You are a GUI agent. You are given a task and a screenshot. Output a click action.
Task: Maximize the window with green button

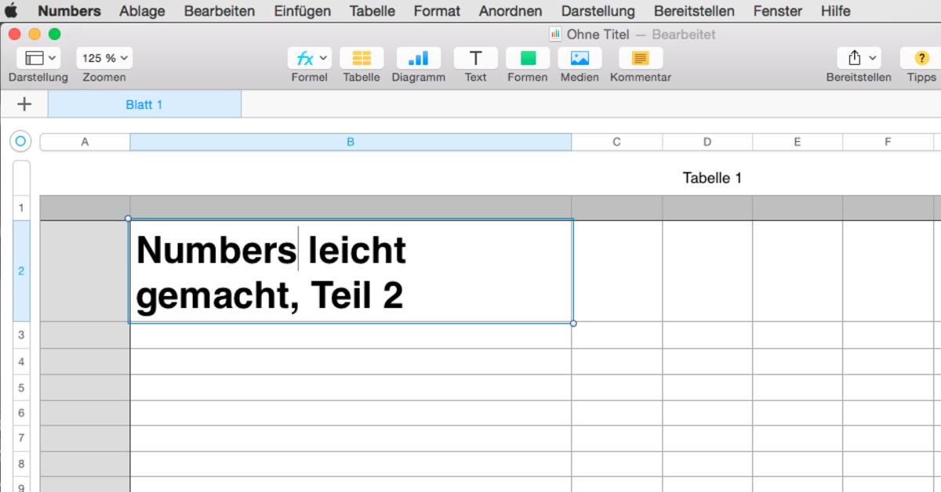click(54, 34)
